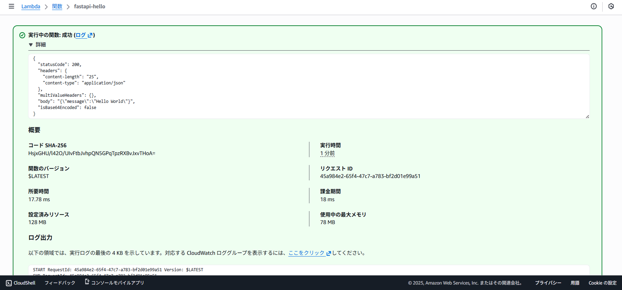The height and width of the screenshot is (290, 622).
Task: Click the 17.78 ms duration value
Action: click(x=39, y=199)
